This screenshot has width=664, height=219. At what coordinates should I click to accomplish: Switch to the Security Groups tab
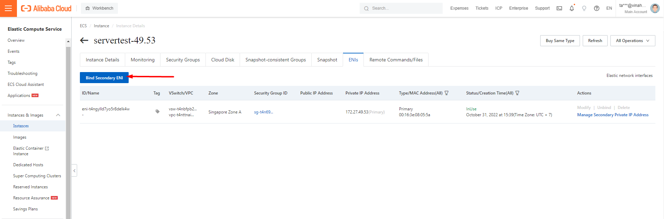(183, 60)
